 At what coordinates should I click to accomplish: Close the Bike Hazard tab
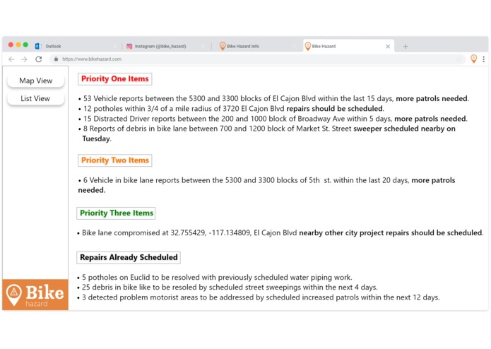pyautogui.click(x=388, y=47)
